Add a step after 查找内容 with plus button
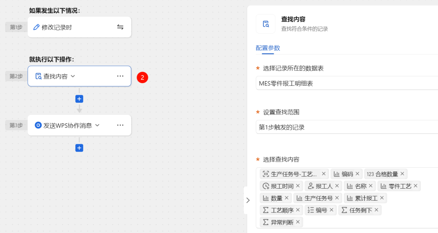The image size is (438, 233). coord(79,99)
